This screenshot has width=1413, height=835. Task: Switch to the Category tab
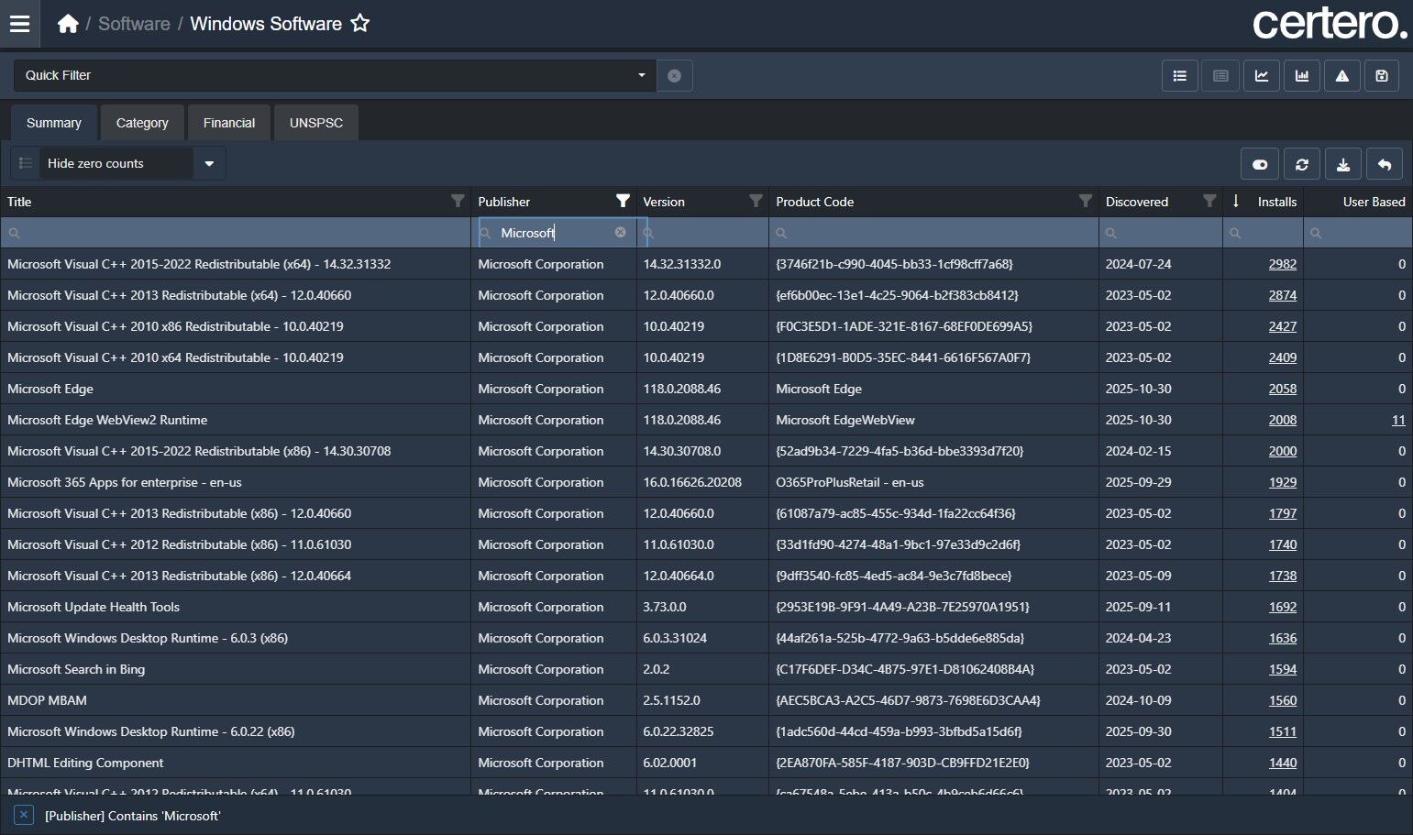[x=142, y=123]
